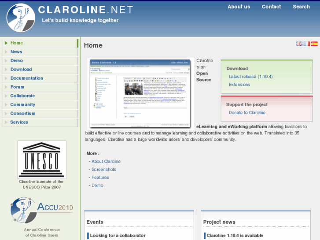Image resolution: width=320 pixels, height=240 pixels.
Task: Open the Services sidebar item
Action: (40, 122)
